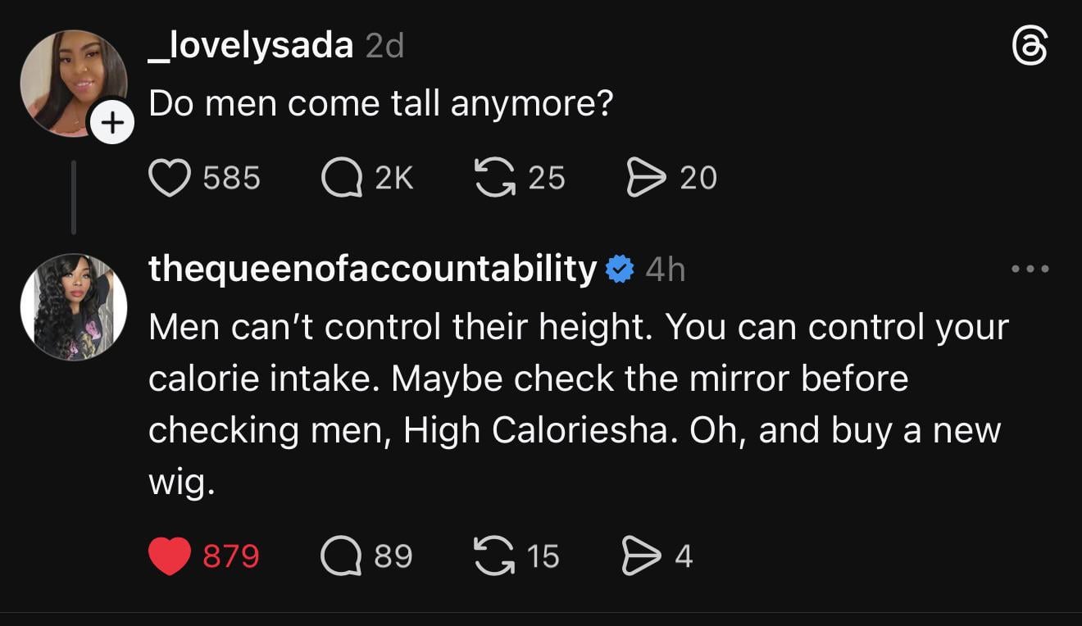Image resolution: width=1082 pixels, height=626 pixels.
Task: Open the post text "Do men come tall anymore?"
Action: [x=381, y=104]
